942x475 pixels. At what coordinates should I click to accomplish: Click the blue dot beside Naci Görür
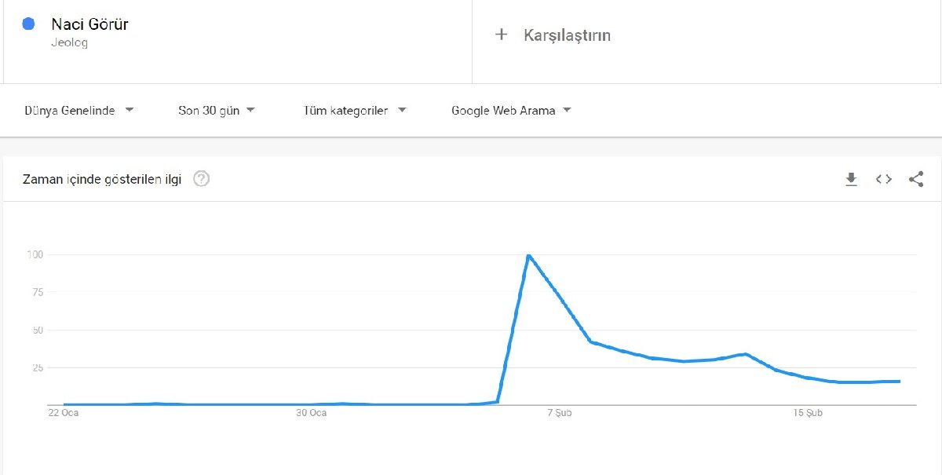(29, 24)
